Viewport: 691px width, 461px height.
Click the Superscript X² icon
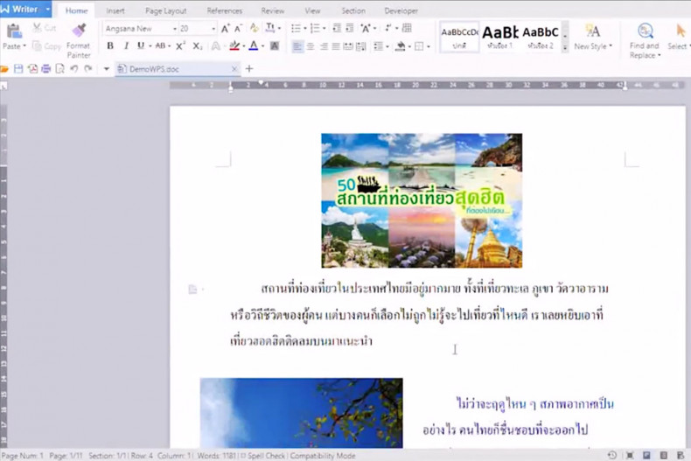pyautogui.click(x=180, y=45)
